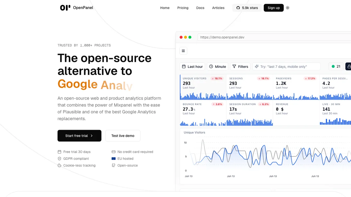
Task: Click the 3.8% badge on Bounce Rate
Action: pyautogui.click(x=217, y=104)
